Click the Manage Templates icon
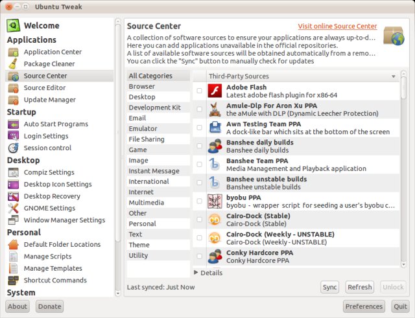 click(13, 268)
